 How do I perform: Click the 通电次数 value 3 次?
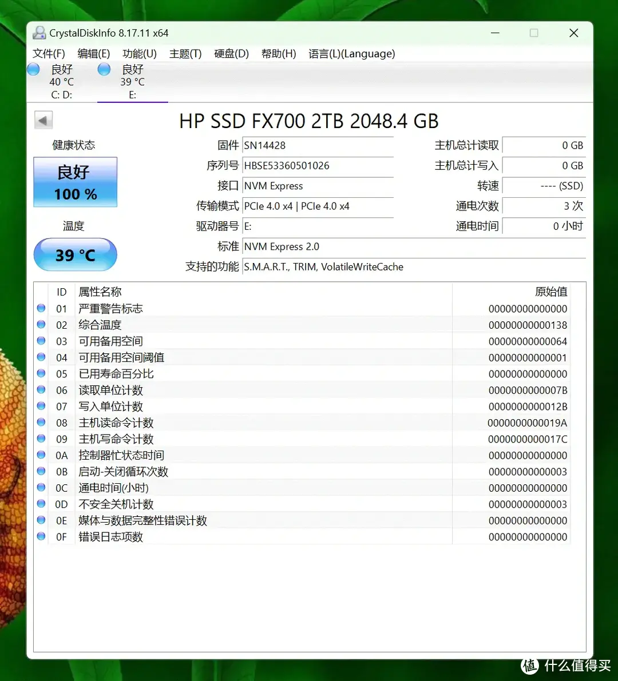[544, 206]
